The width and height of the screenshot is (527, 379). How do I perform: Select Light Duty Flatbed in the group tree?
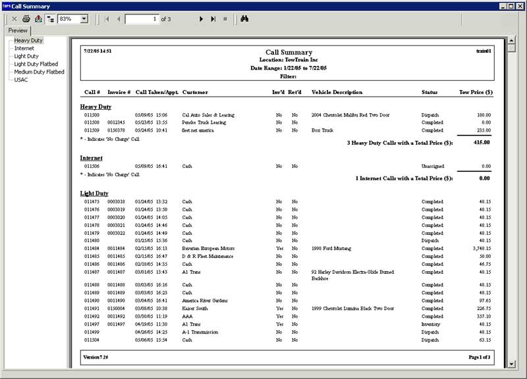[x=36, y=64]
